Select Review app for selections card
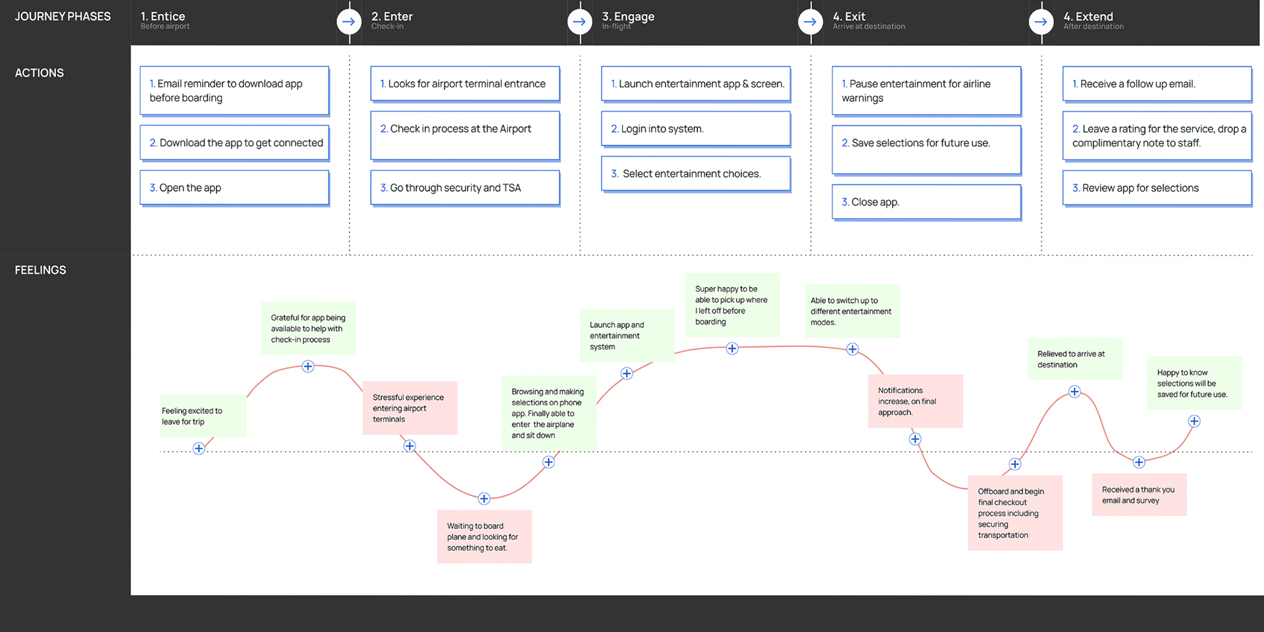 point(1157,188)
